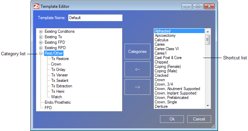Select Crown in the category tree
Screen dimensions: 248x131
[56, 64]
